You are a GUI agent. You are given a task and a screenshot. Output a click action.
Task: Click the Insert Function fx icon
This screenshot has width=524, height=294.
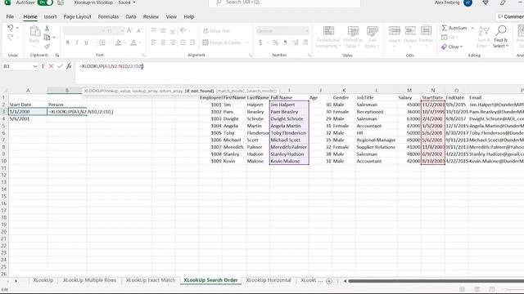pos(69,66)
